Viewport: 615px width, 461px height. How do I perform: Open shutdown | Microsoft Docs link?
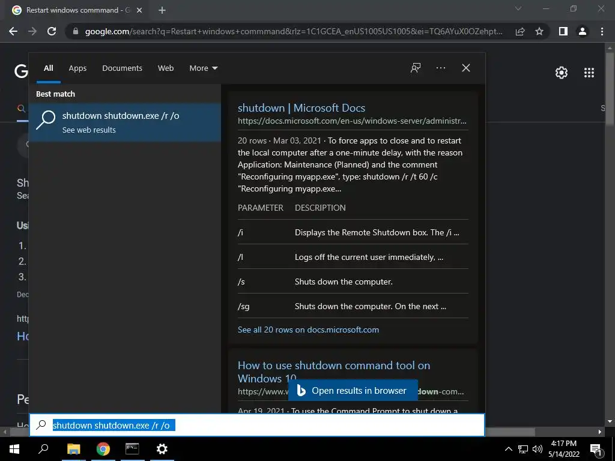pos(301,108)
